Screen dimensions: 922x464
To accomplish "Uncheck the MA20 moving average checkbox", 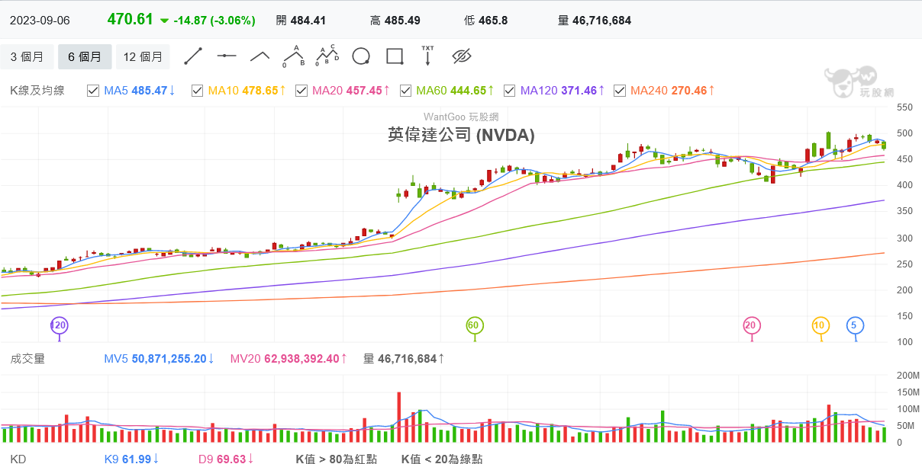I will (x=301, y=91).
